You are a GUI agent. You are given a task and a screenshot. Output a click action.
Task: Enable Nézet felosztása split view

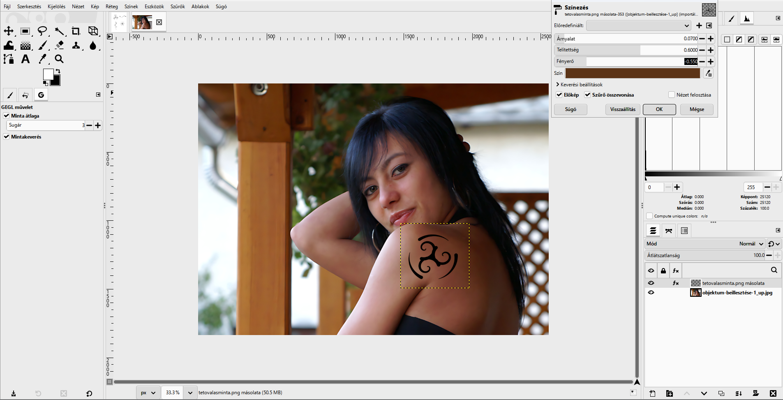(672, 95)
